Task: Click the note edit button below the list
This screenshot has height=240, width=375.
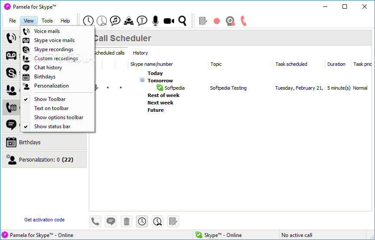Action: pyautogui.click(x=173, y=221)
